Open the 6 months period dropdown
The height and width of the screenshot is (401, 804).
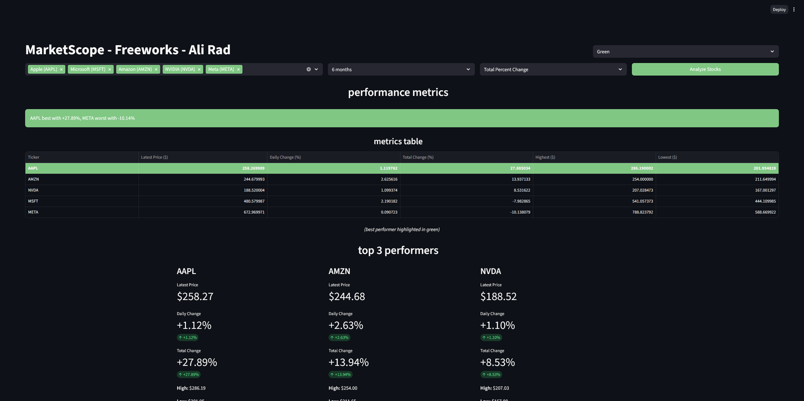(x=401, y=69)
